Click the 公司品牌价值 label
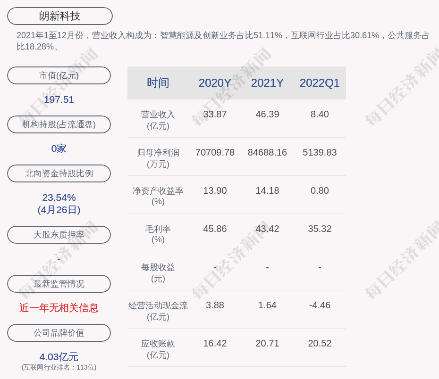Viewport: 439px width, 379px height. (x=59, y=333)
